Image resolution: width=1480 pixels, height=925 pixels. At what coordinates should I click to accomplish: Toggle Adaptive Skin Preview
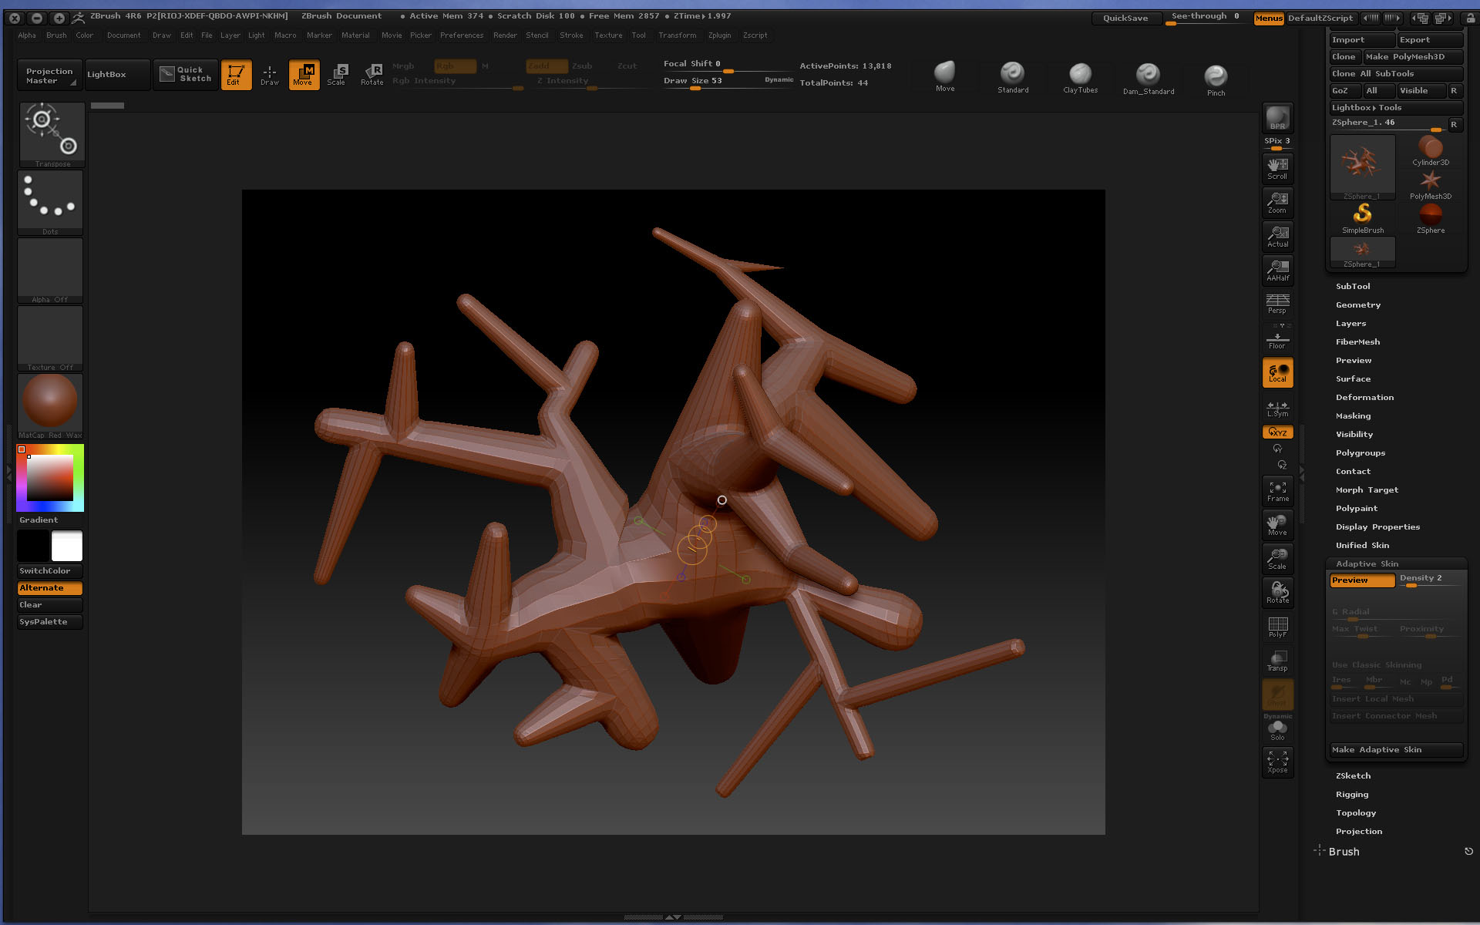point(1362,580)
